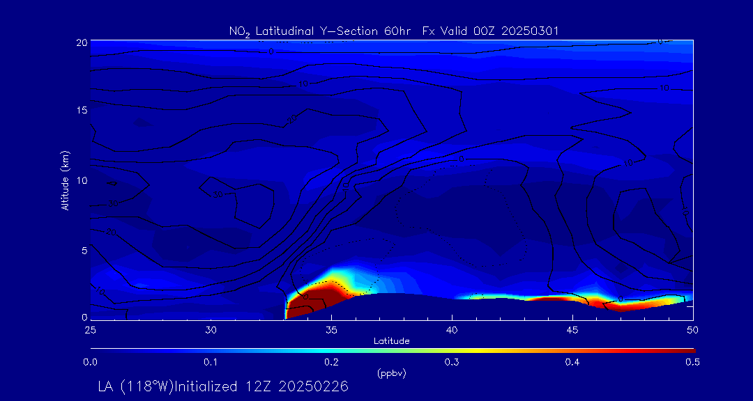Click the dark red NO2 plume near latitude 34

[x=314, y=300]
